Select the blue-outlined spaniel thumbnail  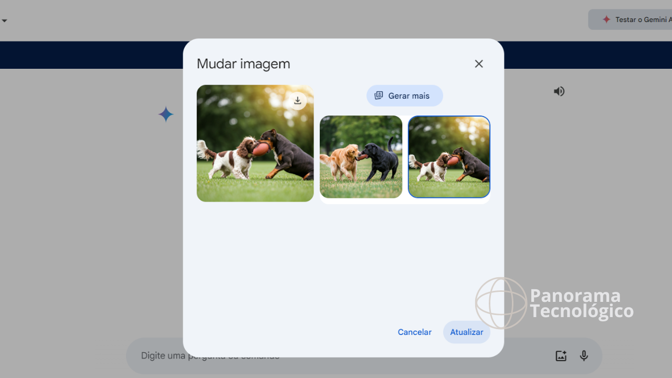(449, 157)
